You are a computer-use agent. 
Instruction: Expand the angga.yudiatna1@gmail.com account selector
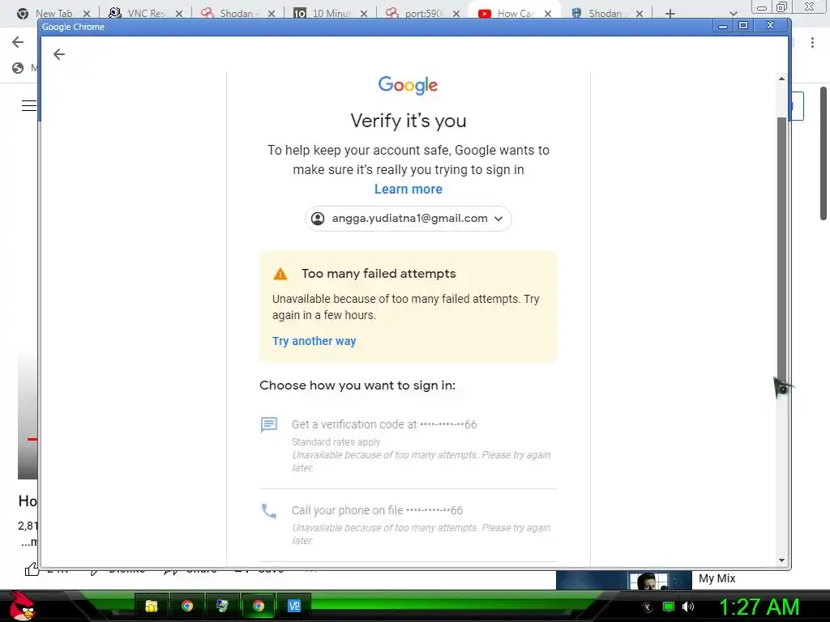409,219
